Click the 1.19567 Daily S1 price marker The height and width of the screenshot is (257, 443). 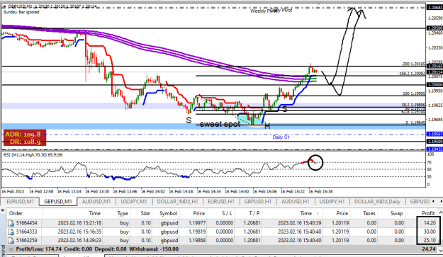(x=434, y=135)
